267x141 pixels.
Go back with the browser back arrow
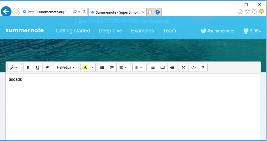6,12
